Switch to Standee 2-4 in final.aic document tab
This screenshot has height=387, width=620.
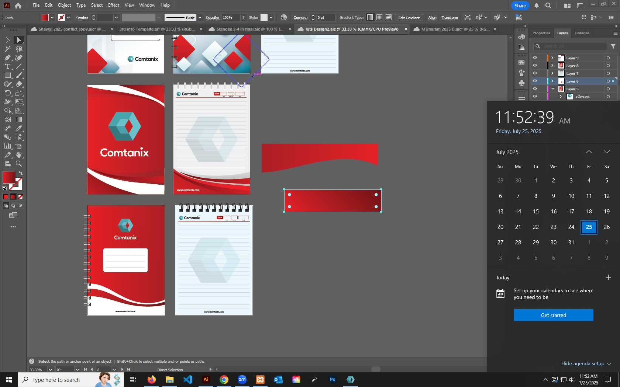click(249, 29)
